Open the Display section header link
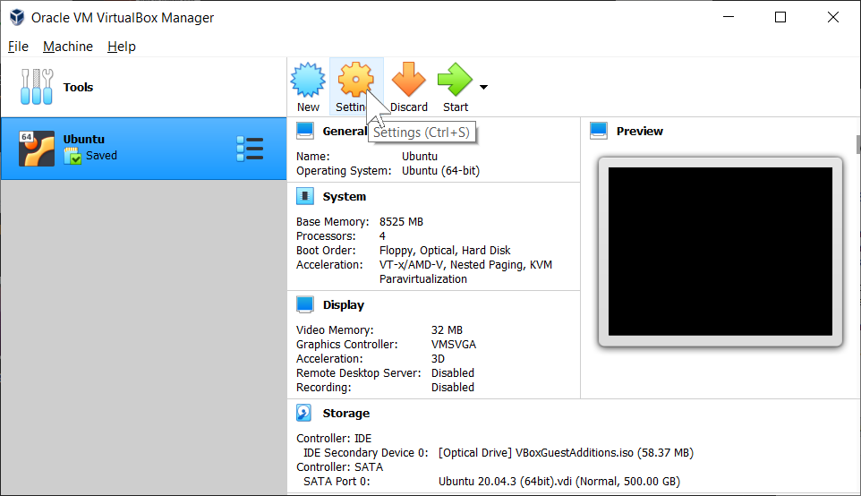The width and height of the screenshot is (861, 496). [343, 304]
